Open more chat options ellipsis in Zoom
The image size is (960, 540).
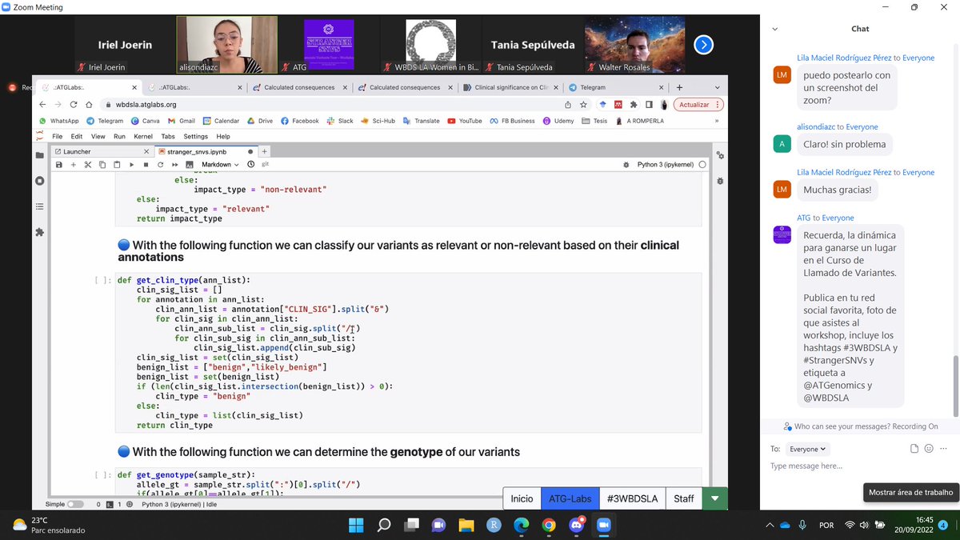point(943,449)
